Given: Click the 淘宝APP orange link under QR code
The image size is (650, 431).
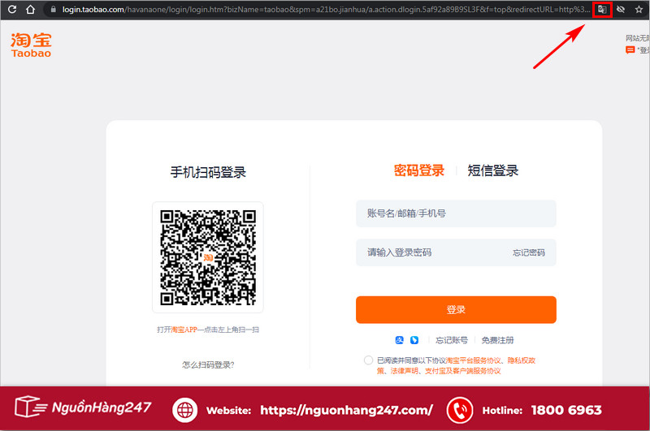Looking at the screenshot, I should point(184,330).
